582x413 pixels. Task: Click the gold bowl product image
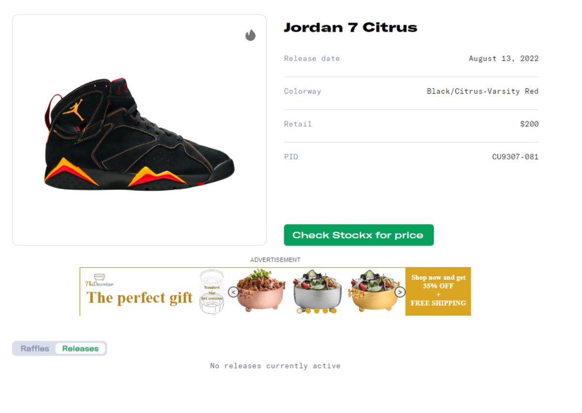point(372,291)
